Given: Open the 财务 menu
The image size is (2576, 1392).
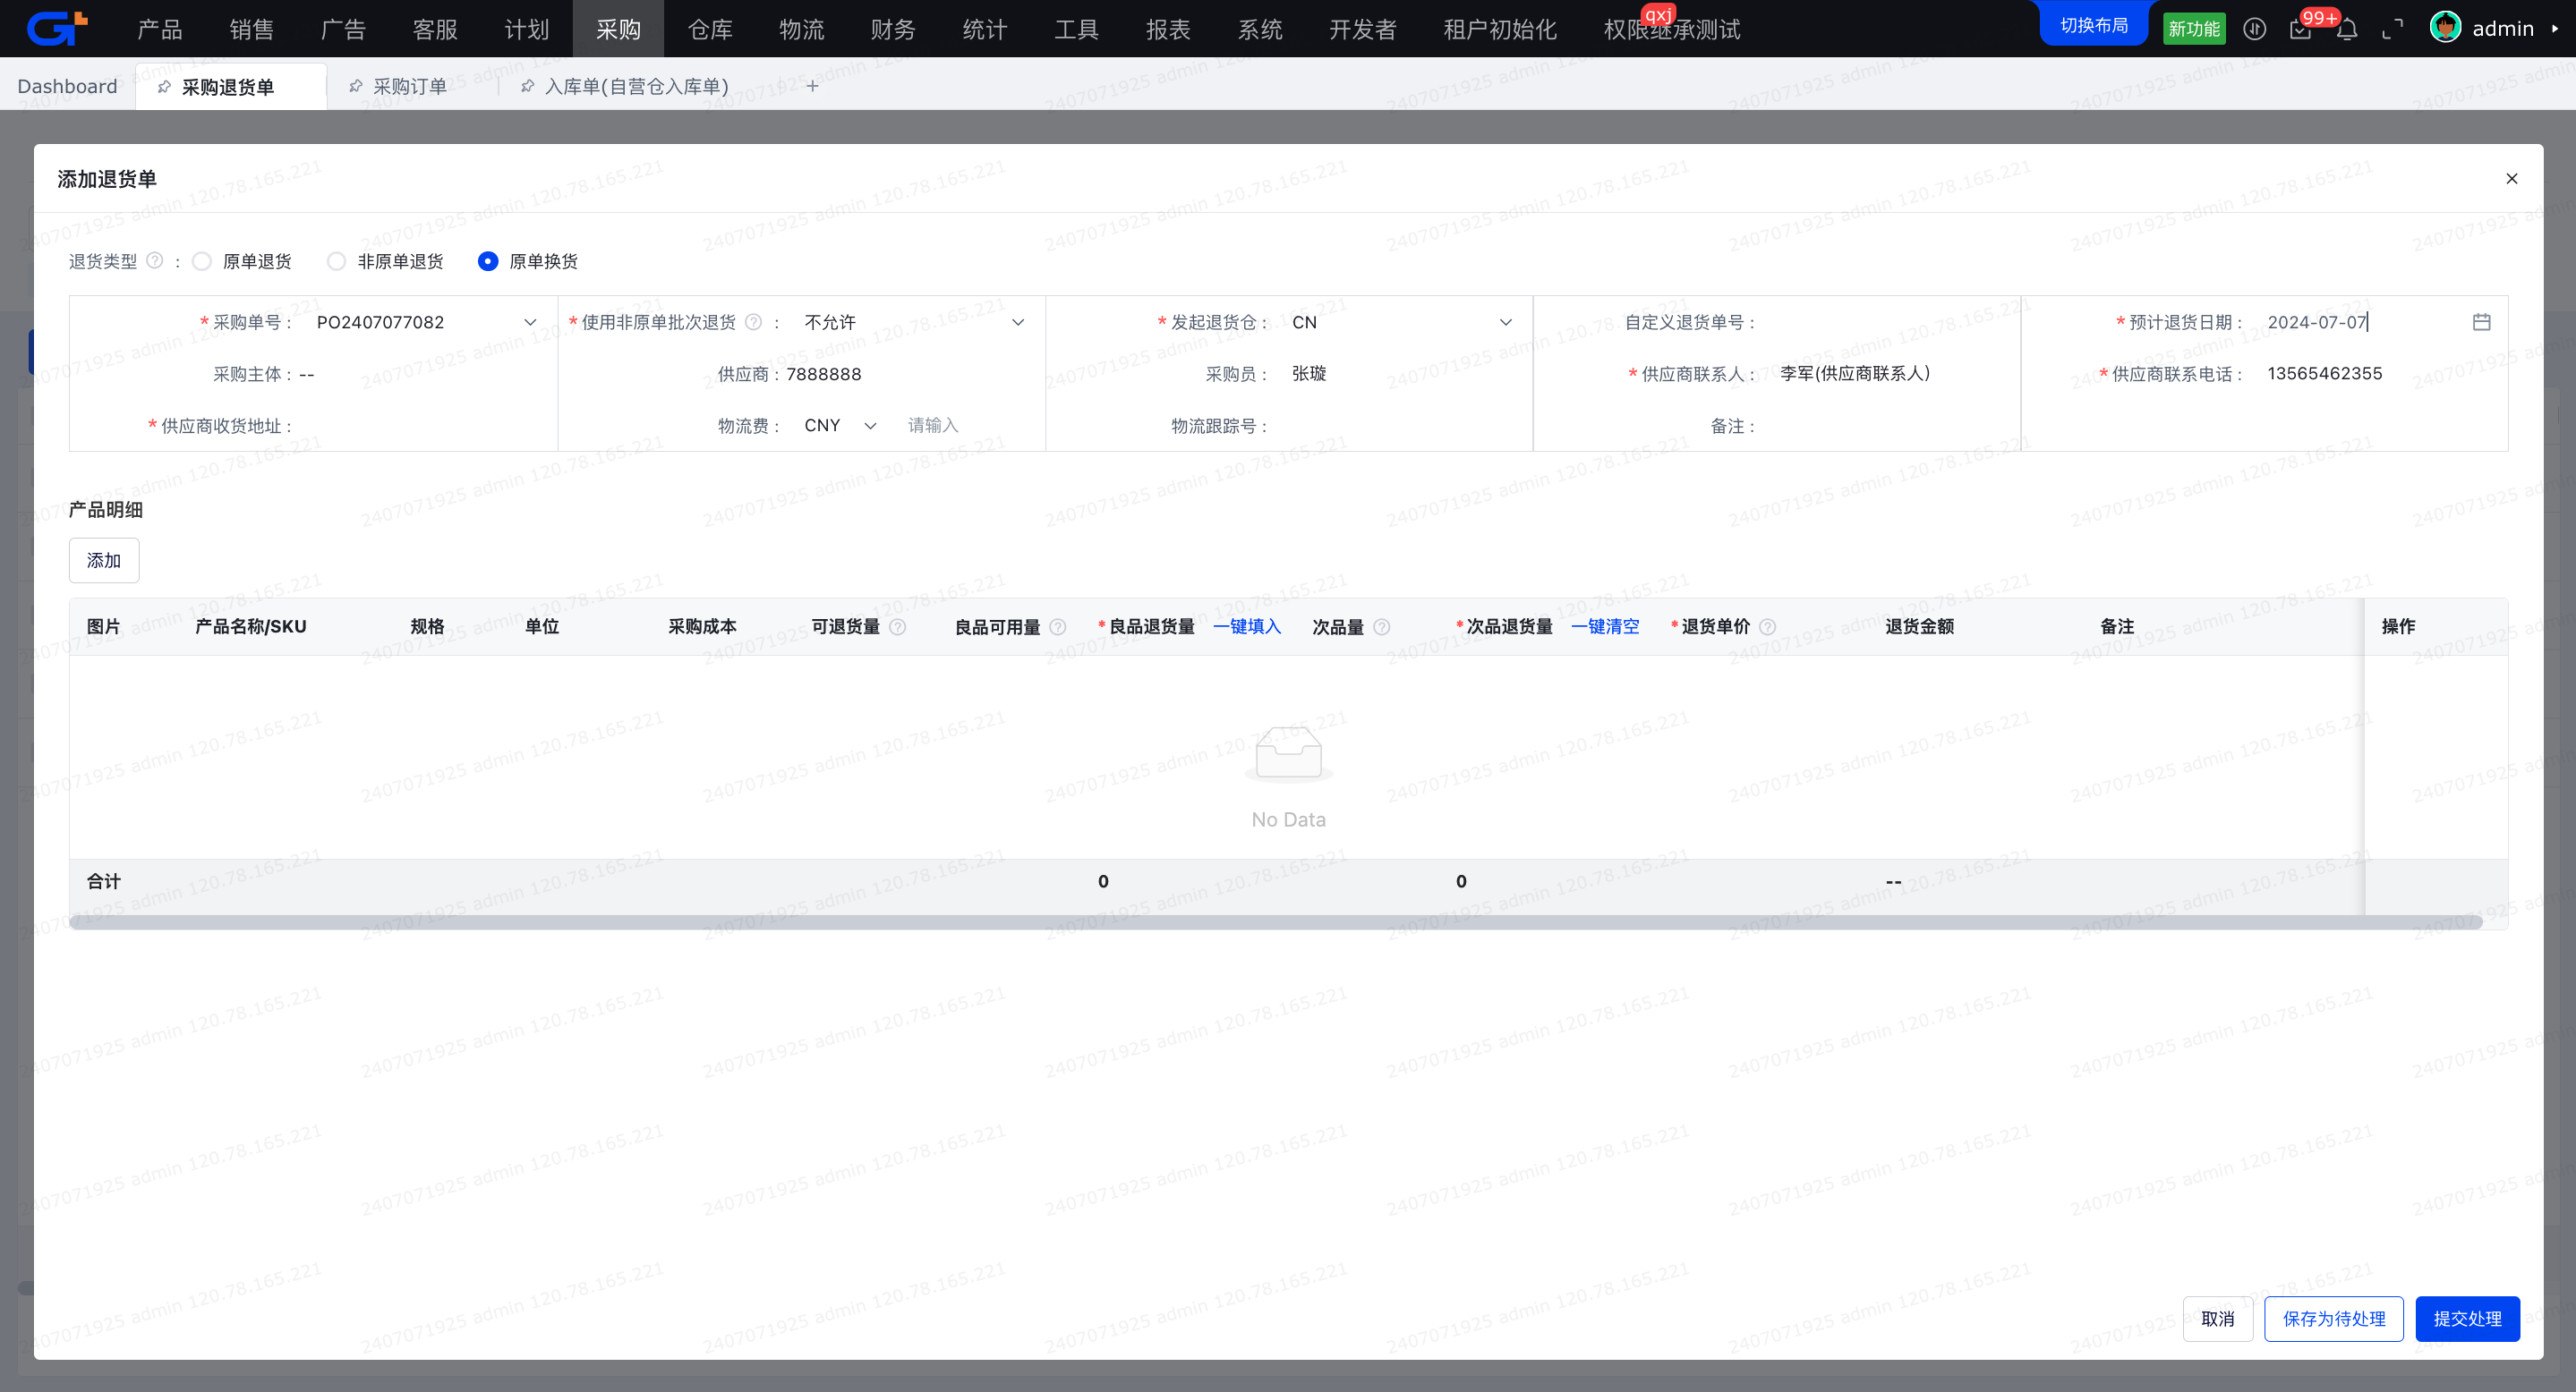Looking at the screenshot, I should pos(894,29).
